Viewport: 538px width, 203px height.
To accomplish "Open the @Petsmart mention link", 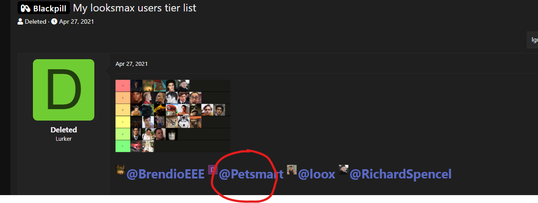I will pos(251,175).
